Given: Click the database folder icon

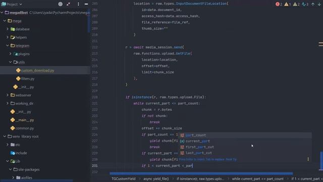Looking at the screenshot, I should click(x=13, y=29).
